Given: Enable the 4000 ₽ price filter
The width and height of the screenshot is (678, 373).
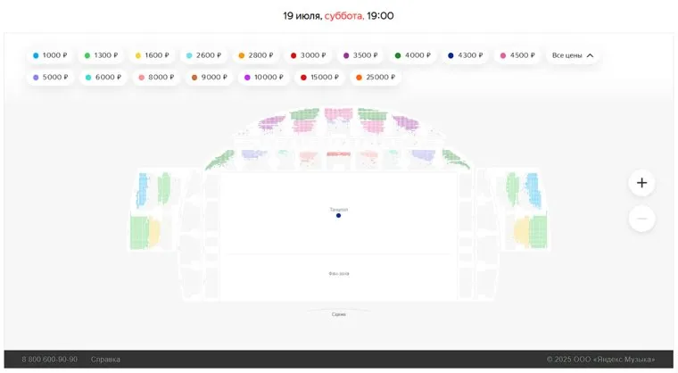Looking at the screenshot, I should (412, 55).
